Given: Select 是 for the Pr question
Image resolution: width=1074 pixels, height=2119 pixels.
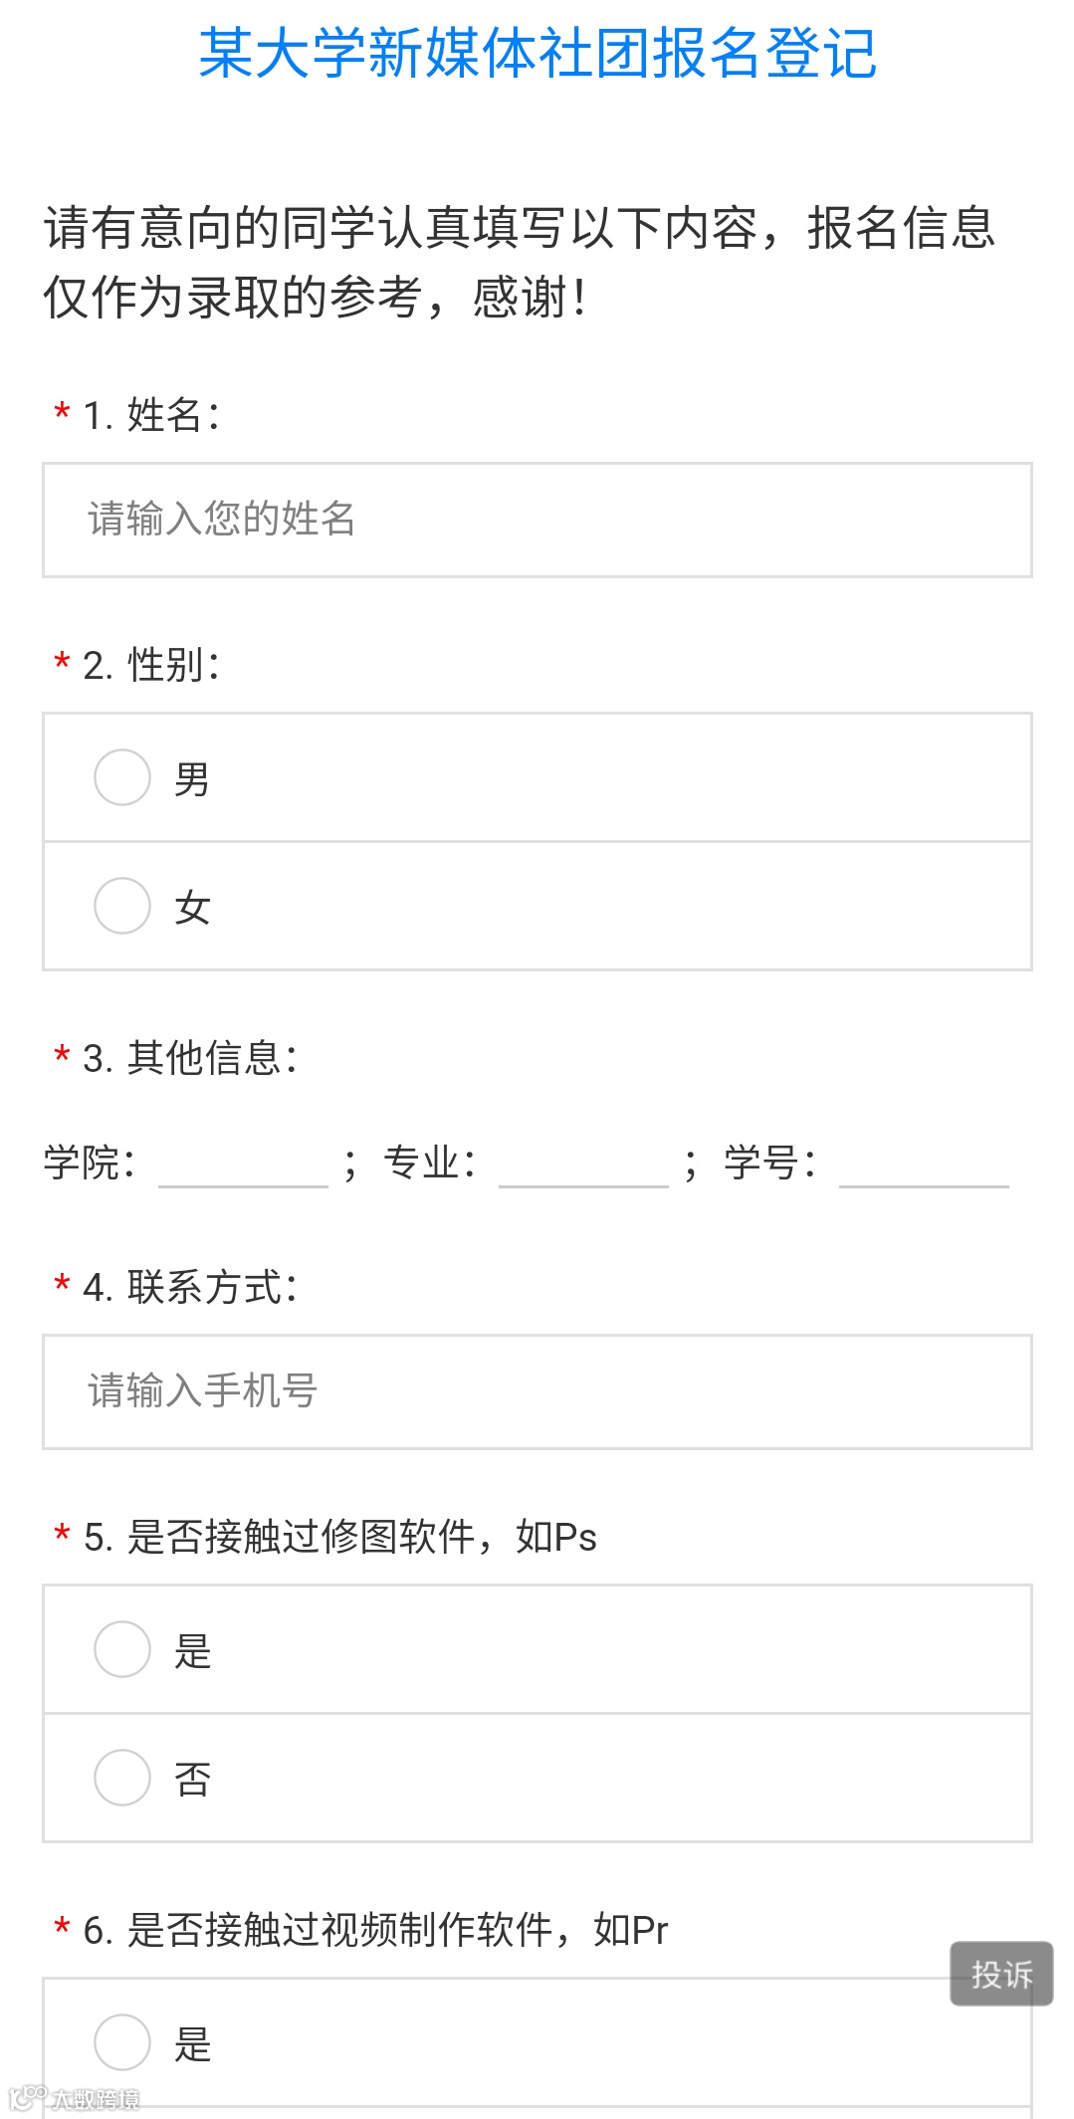Looking at the screenshot, I should pyautogui.click(x=122, y=2042).
